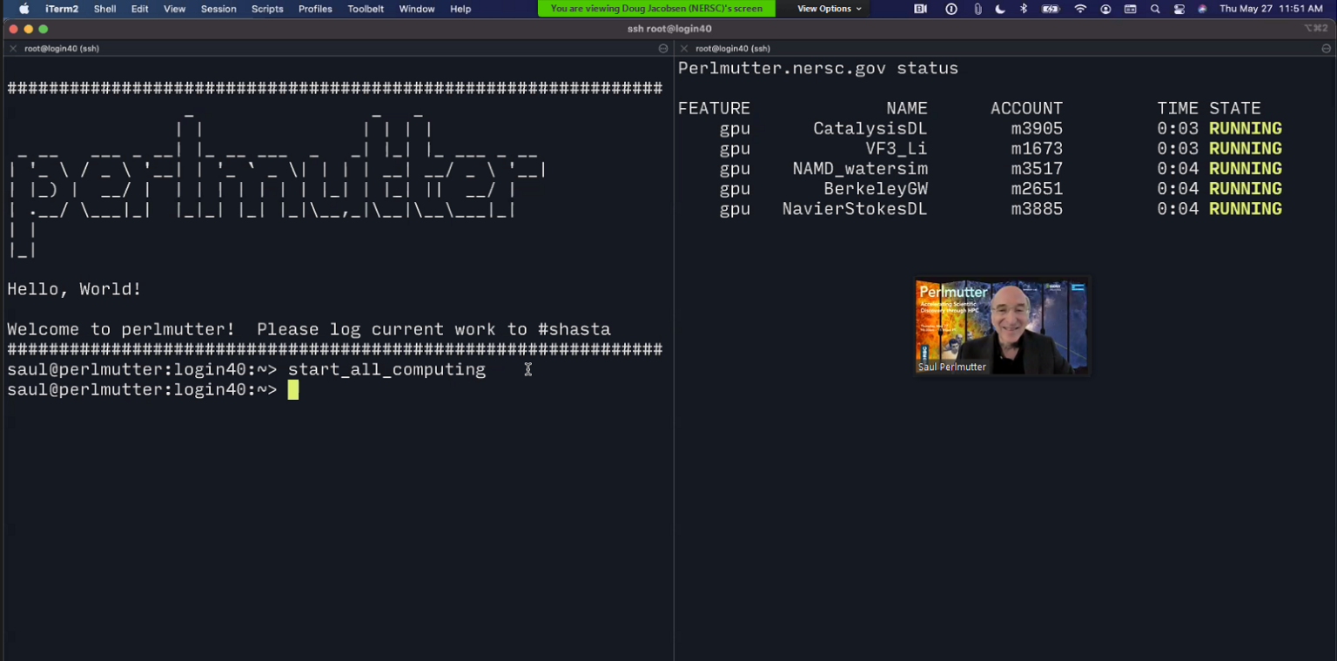Click account m3517
The height and width of the screenshot is (661, 1337).
(x=1037, y=169)
